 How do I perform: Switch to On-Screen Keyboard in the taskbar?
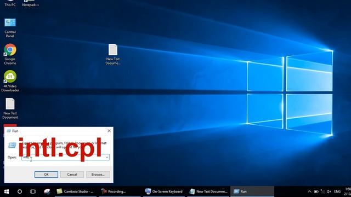[164, 192]
